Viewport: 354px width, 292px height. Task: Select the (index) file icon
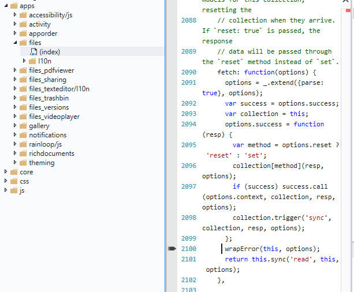(x=33, y=52)
